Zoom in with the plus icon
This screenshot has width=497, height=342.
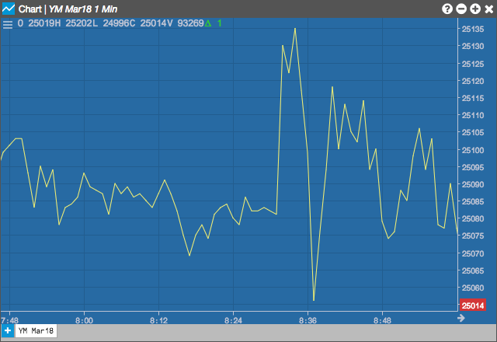tap(474, 9)
